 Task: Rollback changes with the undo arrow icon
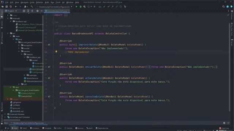125,7
